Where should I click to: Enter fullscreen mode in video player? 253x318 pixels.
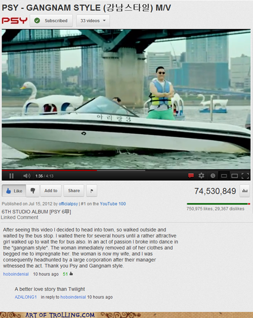(245, 176)
